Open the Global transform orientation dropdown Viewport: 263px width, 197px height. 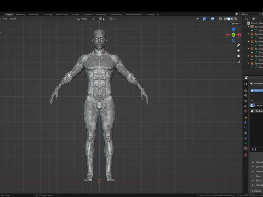[84, 19]
